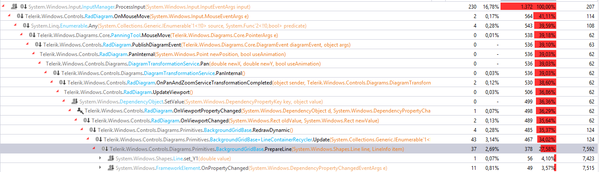Image resolution: width=599 pixels, height=172 pixels.
Task: Click the 2,69% own-time cell
Action: (x=492, y=149)
